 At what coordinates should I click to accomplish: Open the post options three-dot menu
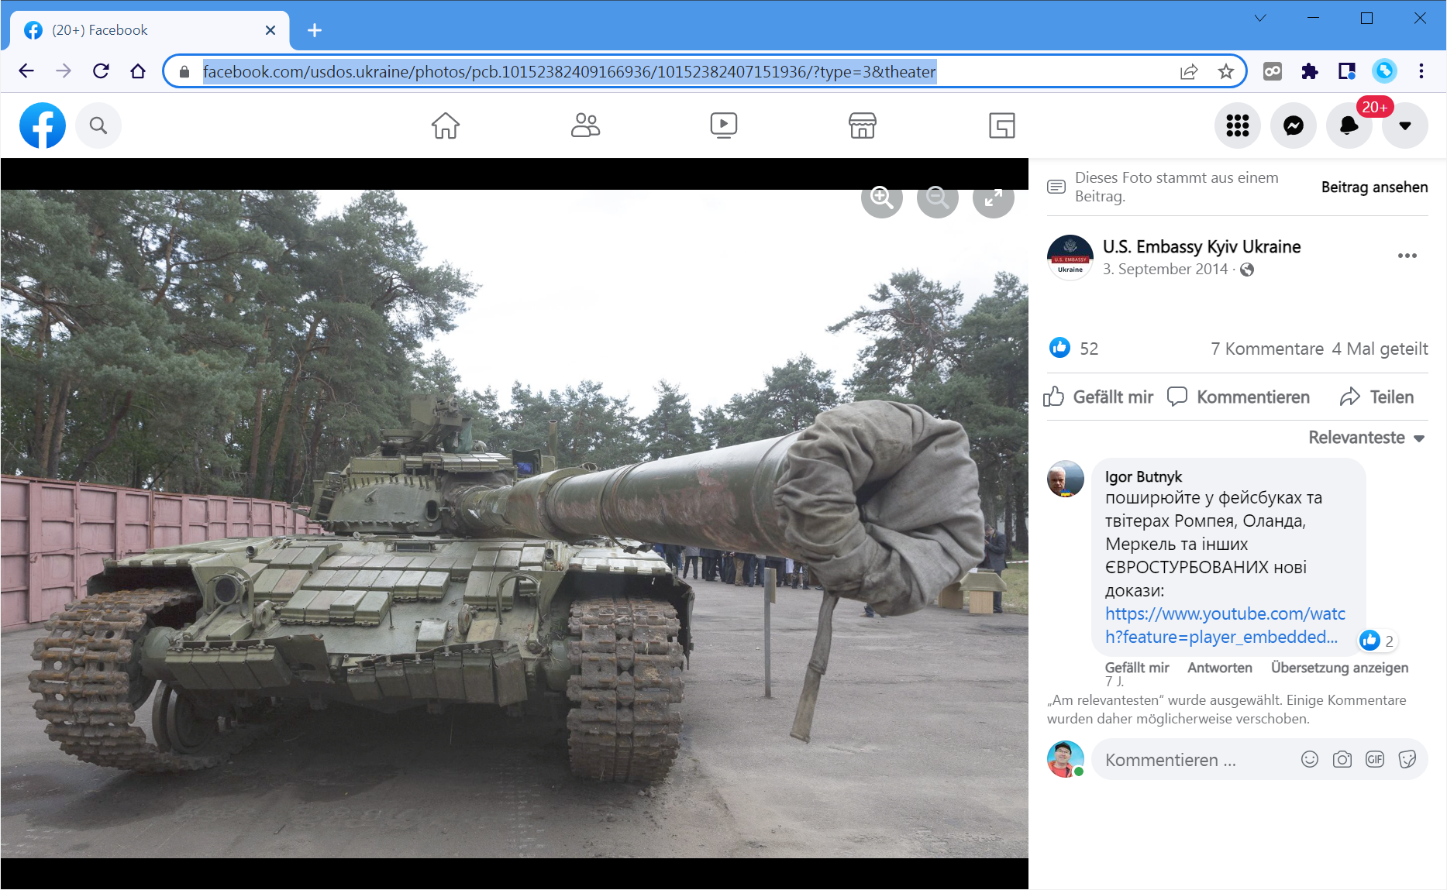click(1408, 256)
